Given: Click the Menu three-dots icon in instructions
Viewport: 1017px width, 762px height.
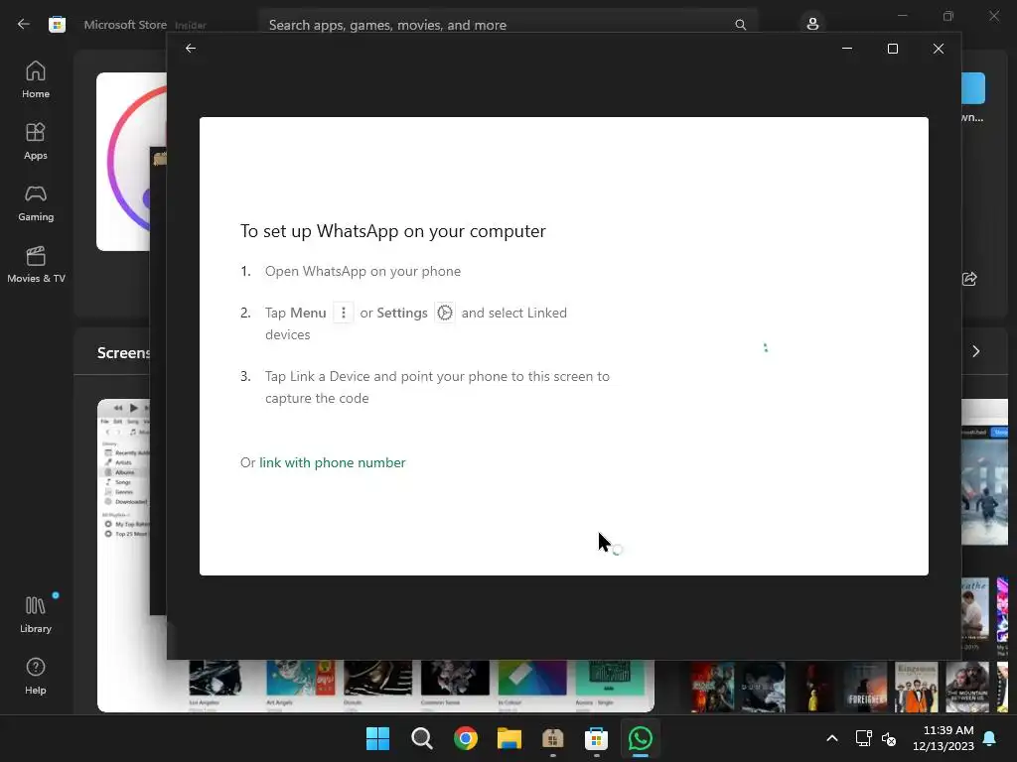Looking at the screenshot, I should coord(343,313).
